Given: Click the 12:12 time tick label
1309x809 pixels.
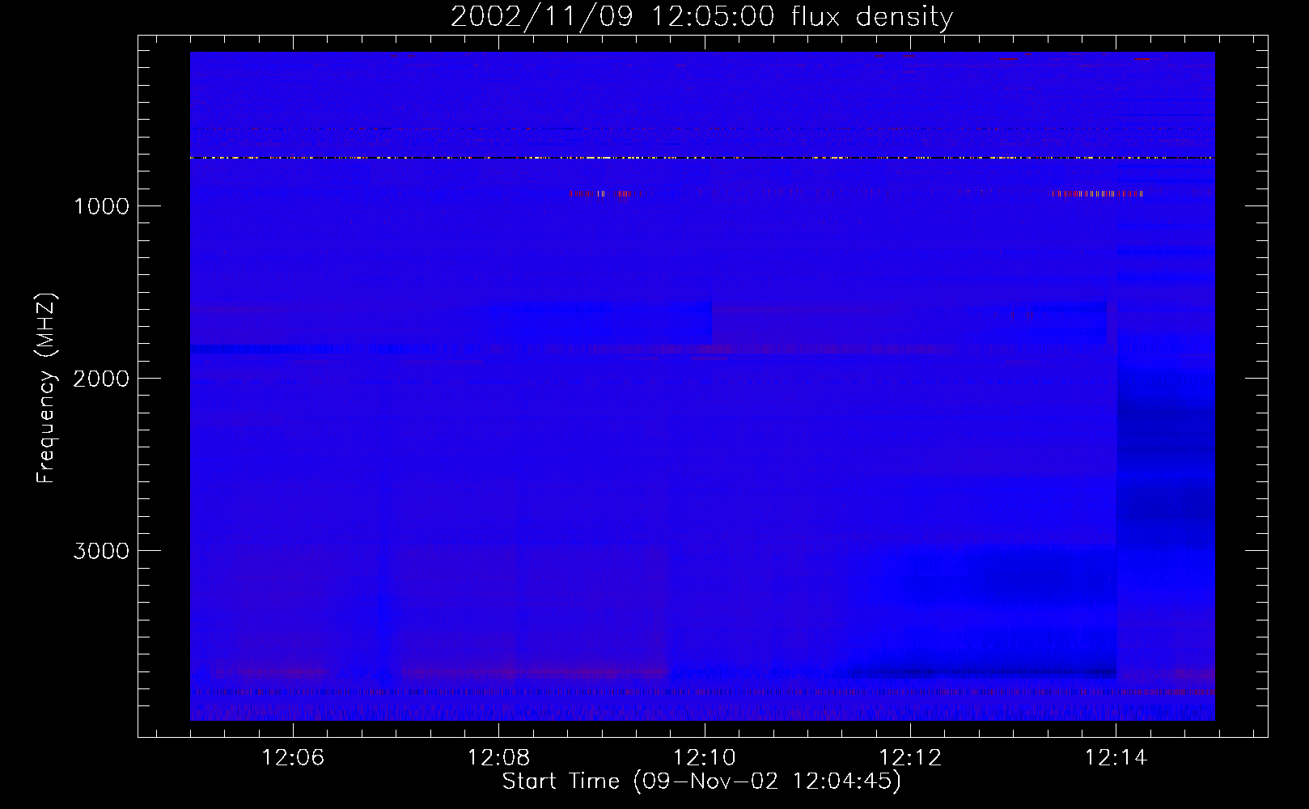Looking at the screenshot, I should point(910,758).
